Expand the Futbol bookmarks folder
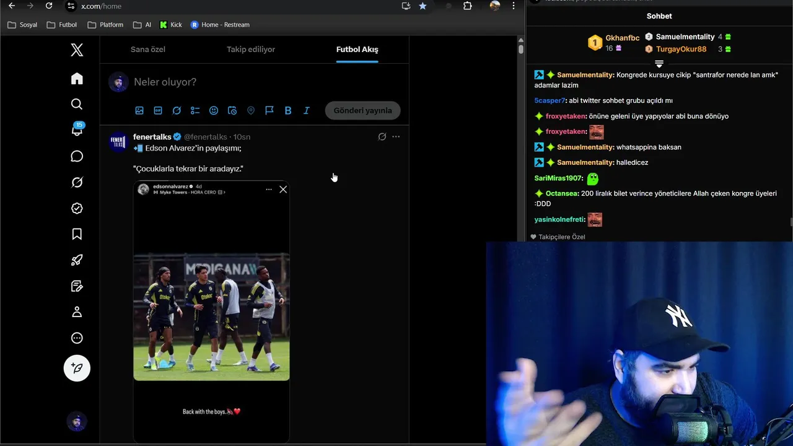Image resolution: width=793 pixels, height=446 pixels. [x=62, y=25]
